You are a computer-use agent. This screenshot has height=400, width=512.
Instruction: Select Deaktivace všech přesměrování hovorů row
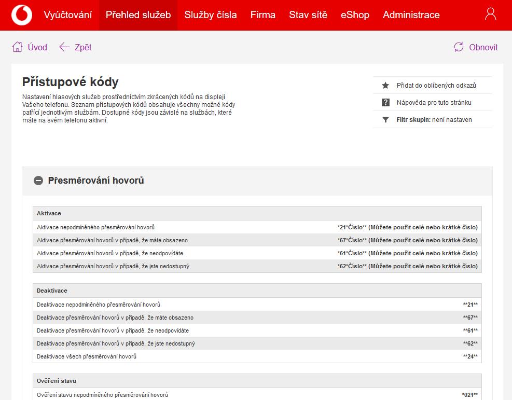click(257, 356)
